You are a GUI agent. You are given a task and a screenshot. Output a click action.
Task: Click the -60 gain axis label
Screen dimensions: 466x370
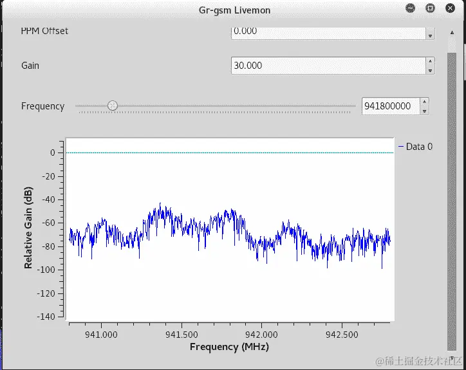[x=49, y=223]
